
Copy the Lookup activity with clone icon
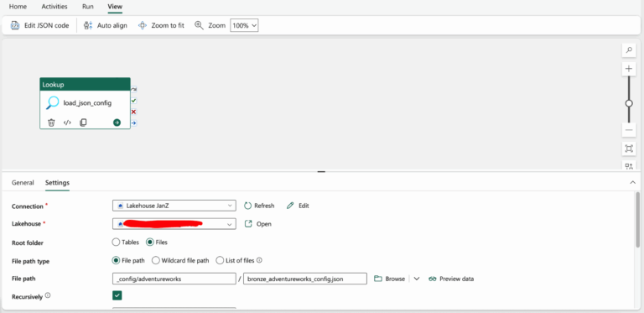[83, 123]
